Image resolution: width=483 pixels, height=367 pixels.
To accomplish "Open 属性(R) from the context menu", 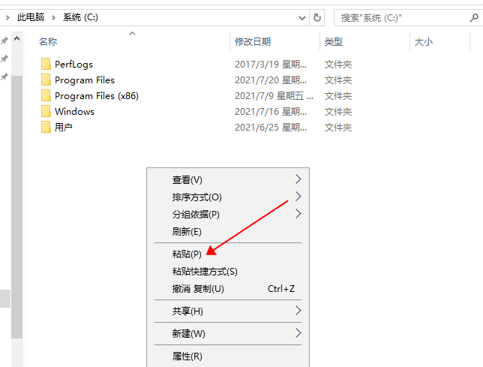I will tap(187, 356).
